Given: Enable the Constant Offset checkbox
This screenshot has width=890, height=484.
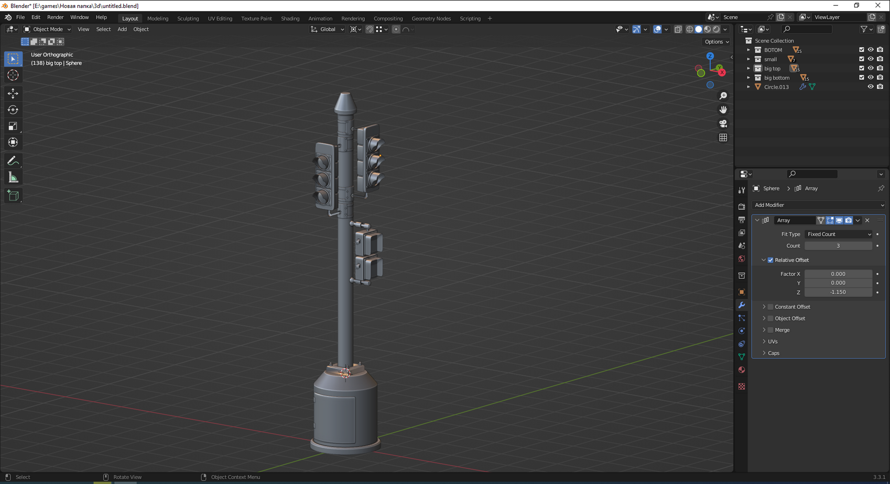Looking at the screenshot, I should [770, 307].
